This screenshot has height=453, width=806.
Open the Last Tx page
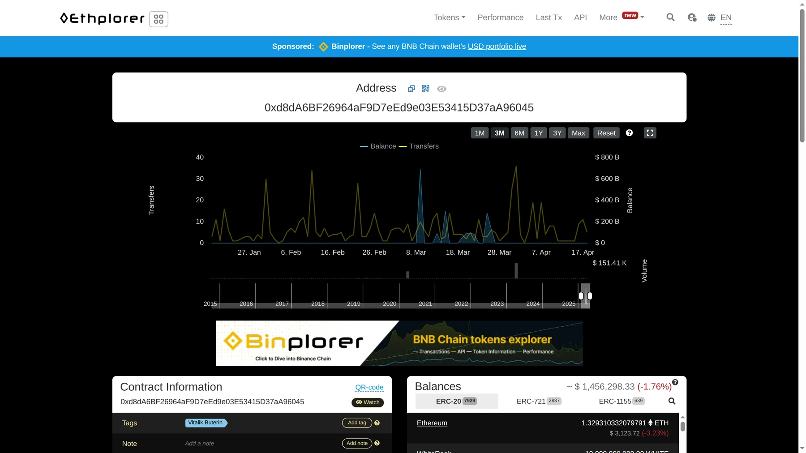(549, 17)
